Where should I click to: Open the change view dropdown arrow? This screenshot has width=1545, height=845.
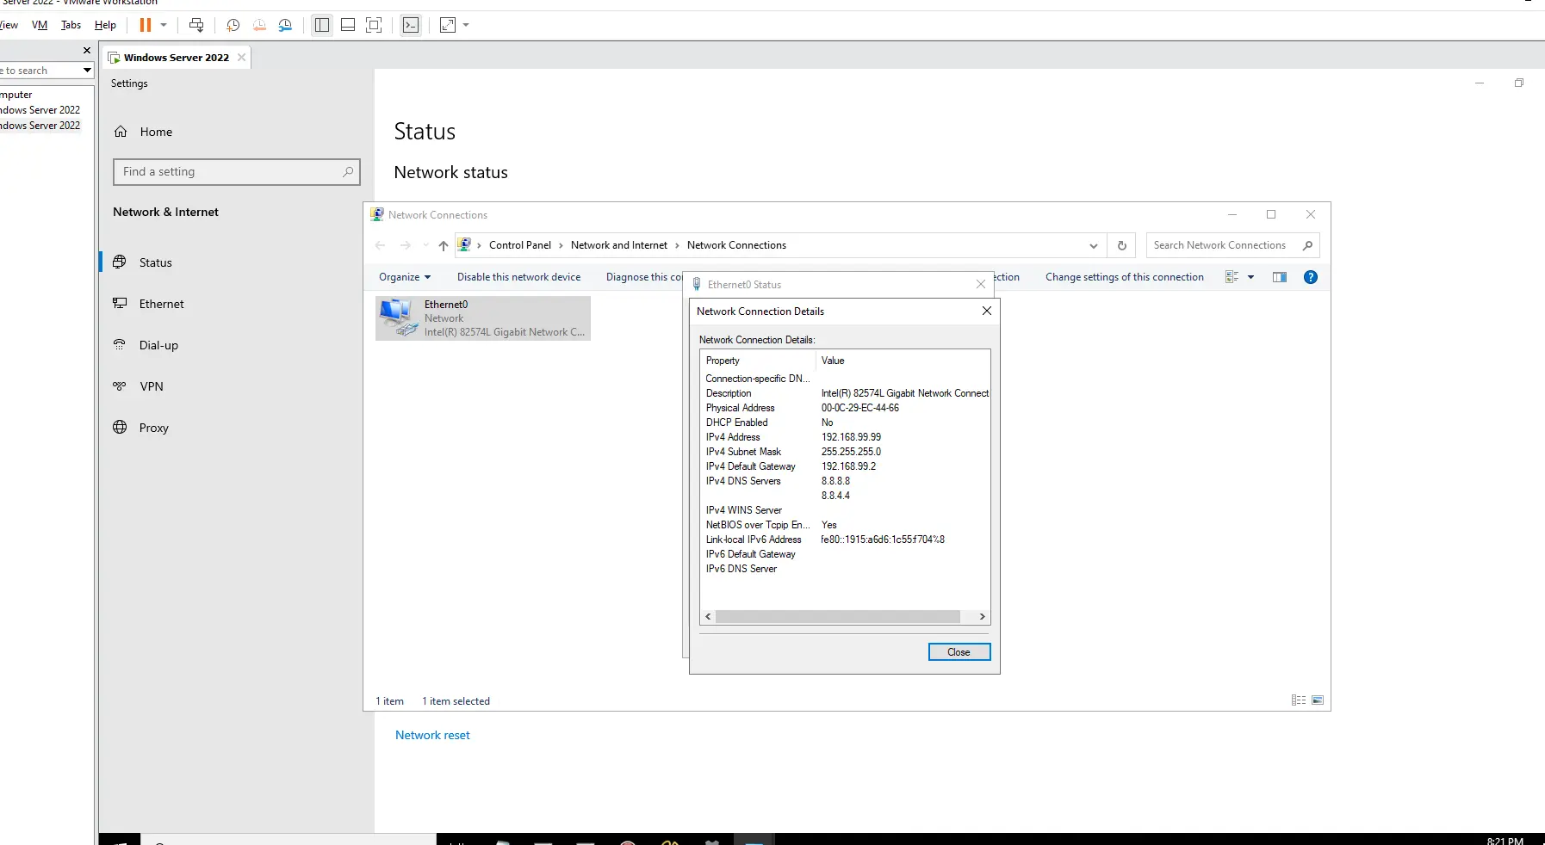click(x=1250, y=277)
